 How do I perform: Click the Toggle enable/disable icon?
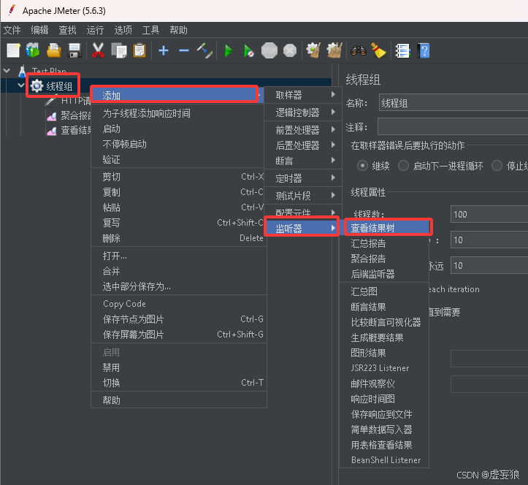click(204, 51)
